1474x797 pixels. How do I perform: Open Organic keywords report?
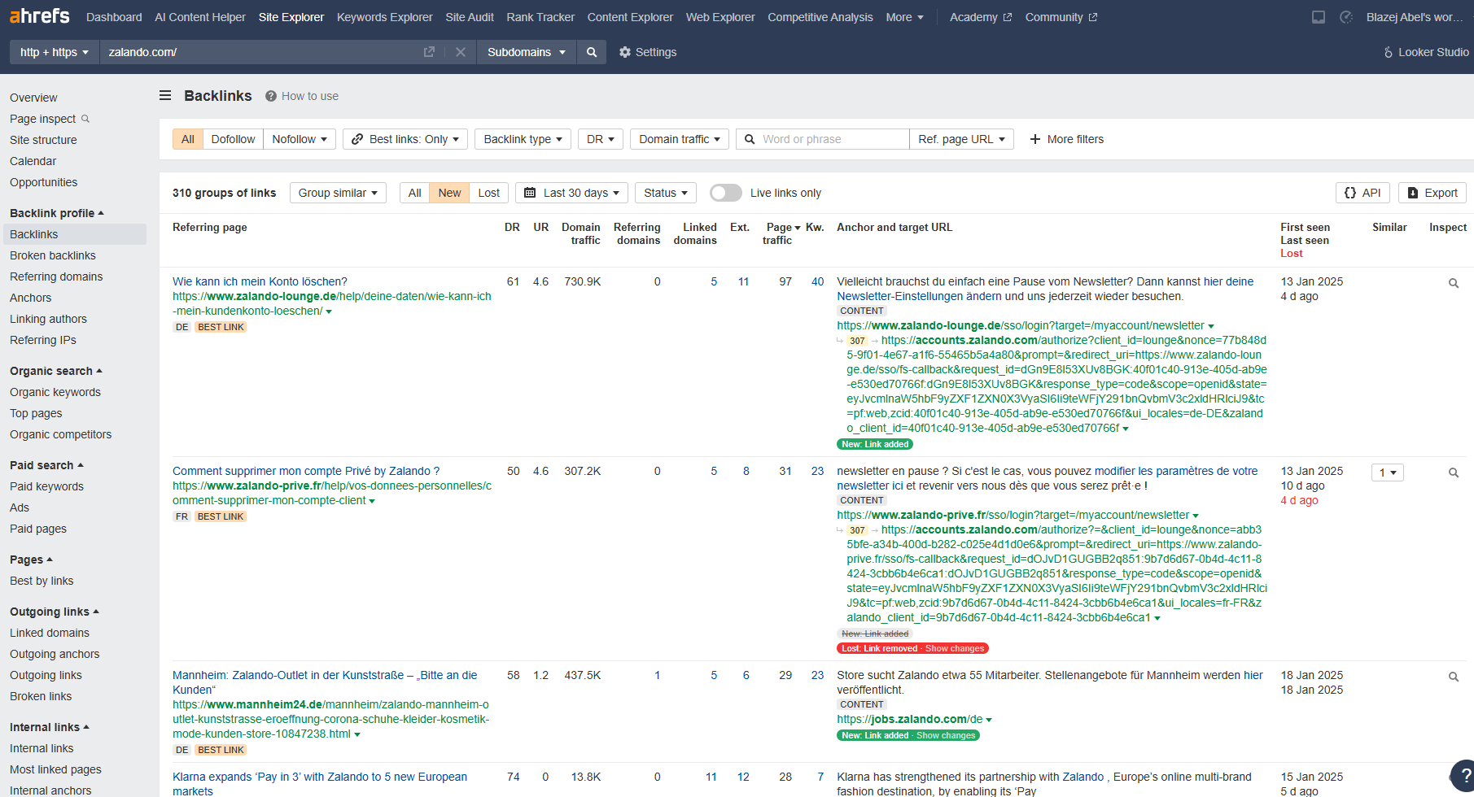(55, 392)
